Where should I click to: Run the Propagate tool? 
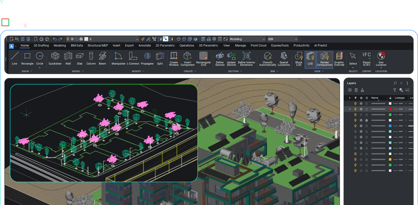coord(147,58)
